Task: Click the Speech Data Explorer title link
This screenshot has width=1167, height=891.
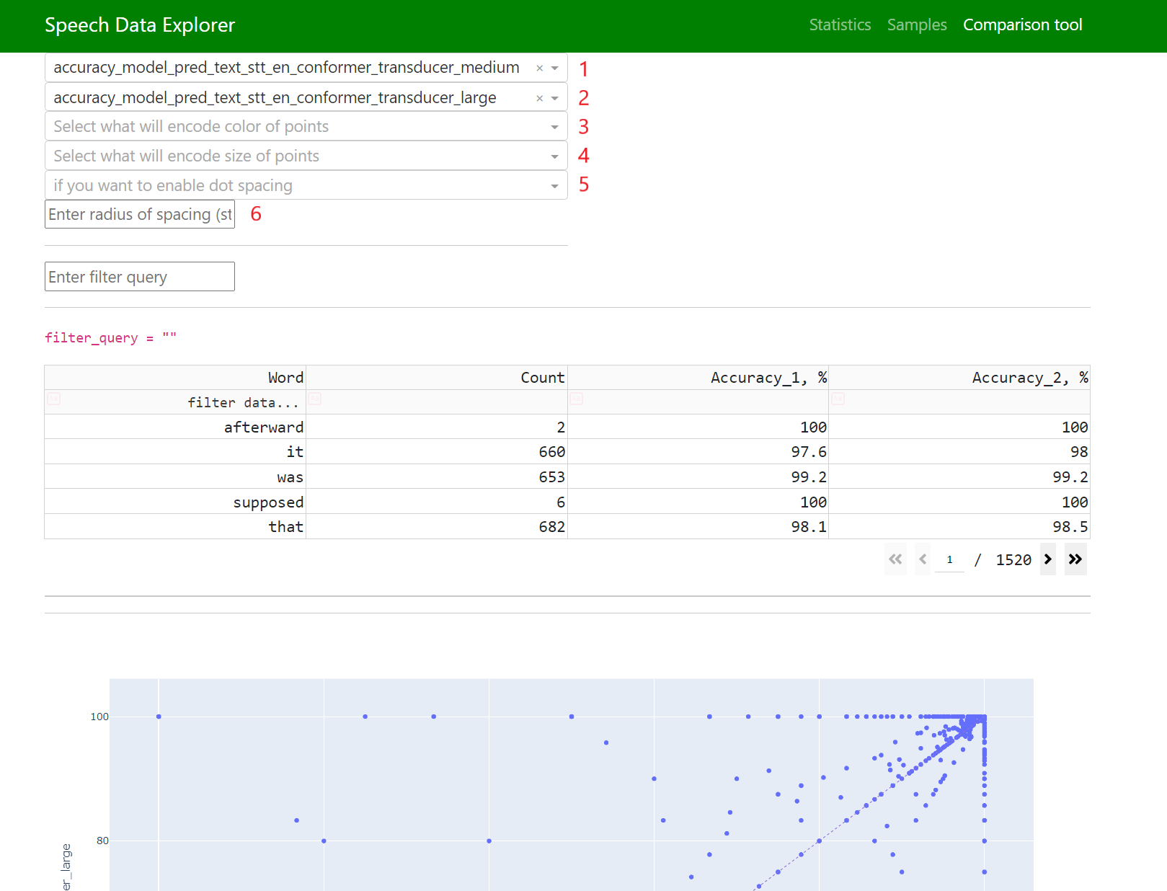Action: pos(140,25)
